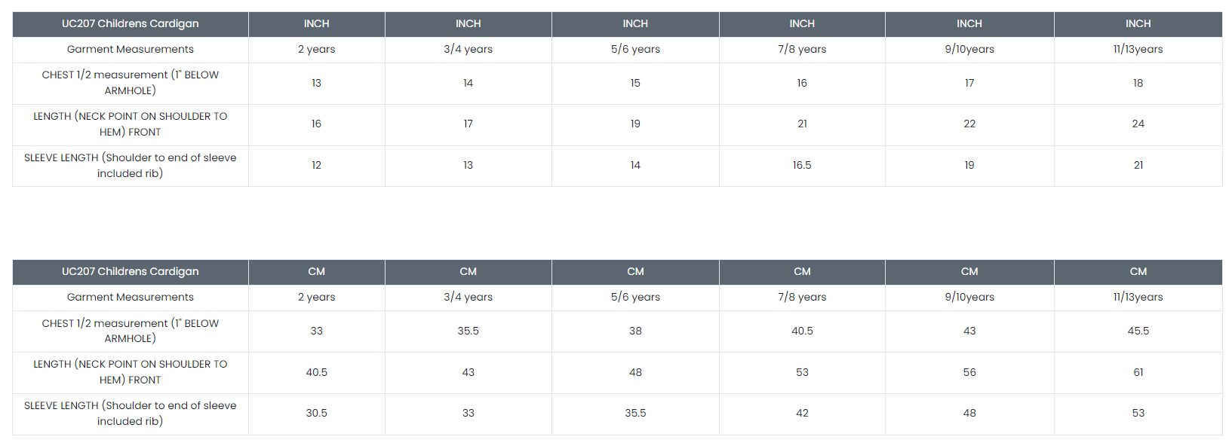
Task: Click the CM chest value 45.5
Action: 1138,331
